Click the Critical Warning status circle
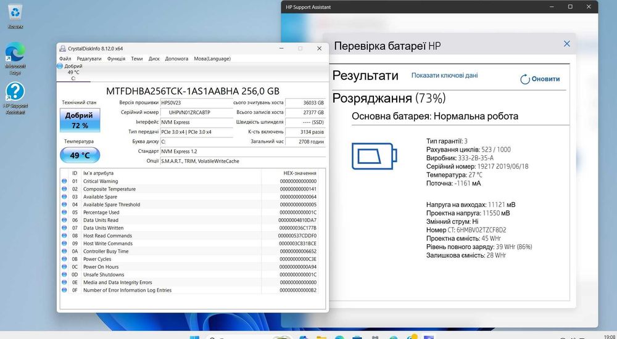 click(64, 181)
